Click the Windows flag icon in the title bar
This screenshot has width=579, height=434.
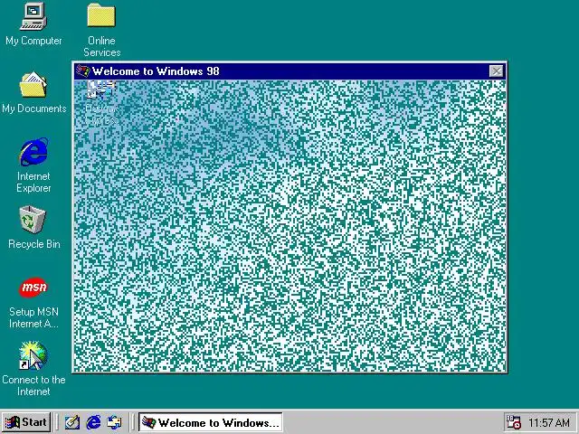pos(82,71)
